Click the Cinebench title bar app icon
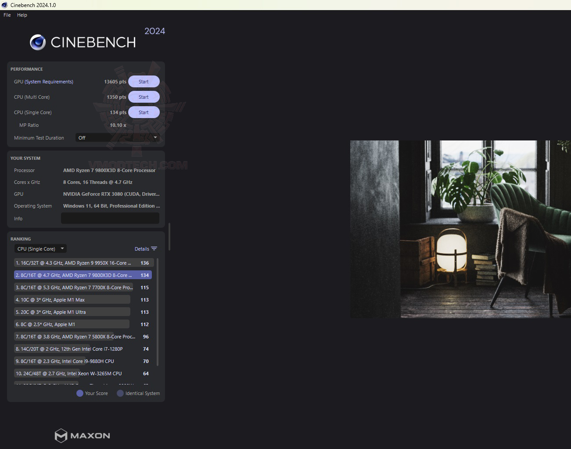The height and width of the screenshot is (449, 571). click(x=4, y=5)
